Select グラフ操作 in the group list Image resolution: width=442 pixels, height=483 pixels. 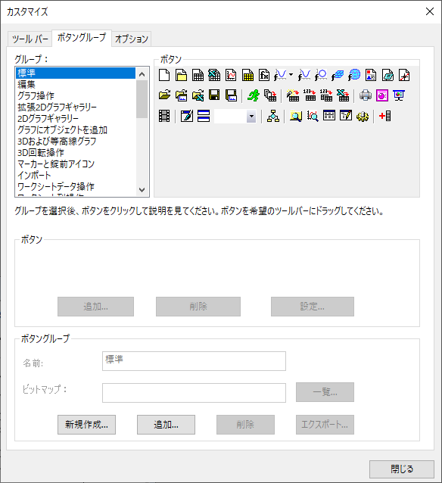click(76, 96)
